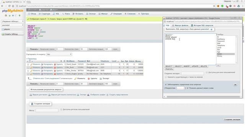
Task: Click the browser home button
Action: click(13, 6)
